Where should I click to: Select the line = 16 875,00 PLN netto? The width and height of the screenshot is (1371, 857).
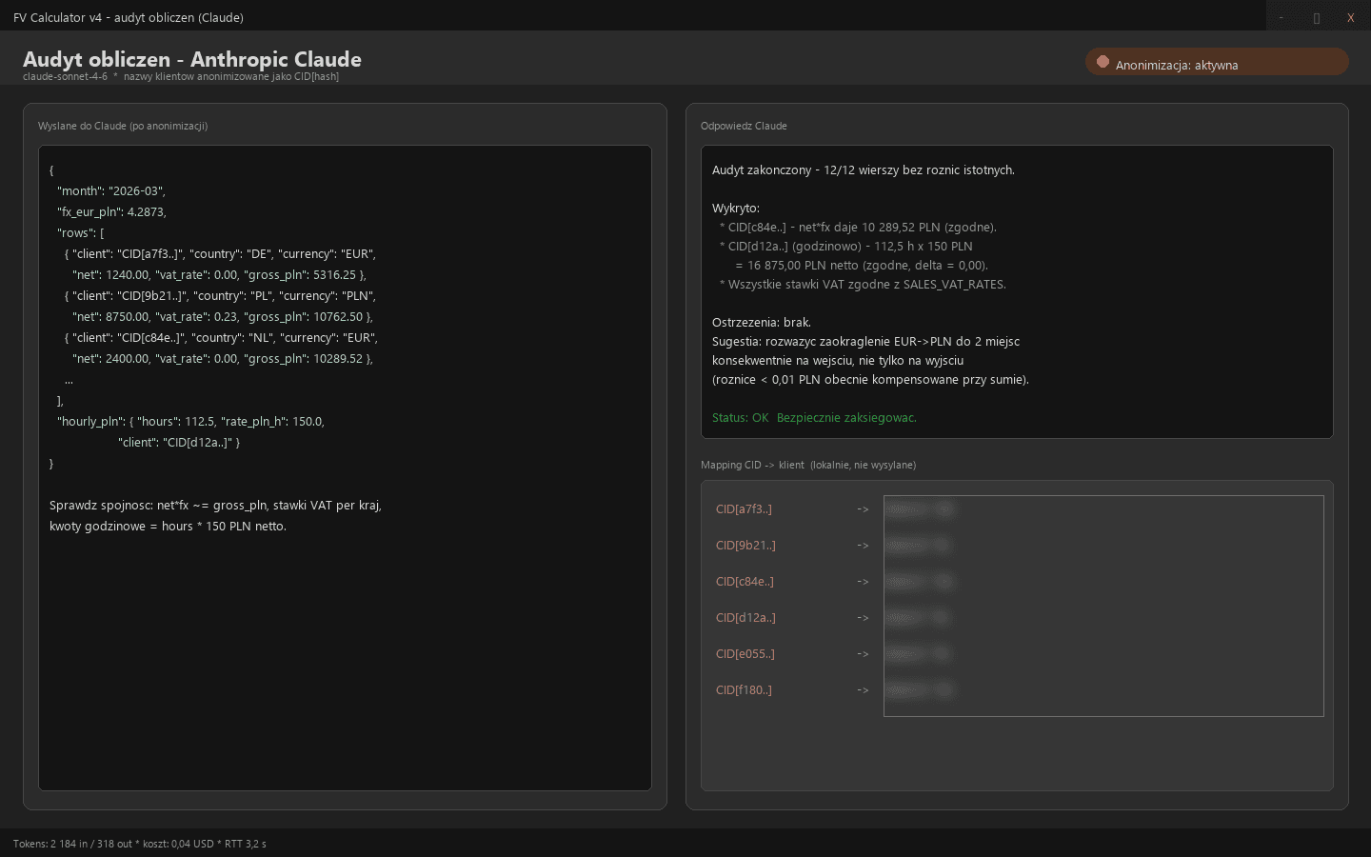tap(862, 266)
